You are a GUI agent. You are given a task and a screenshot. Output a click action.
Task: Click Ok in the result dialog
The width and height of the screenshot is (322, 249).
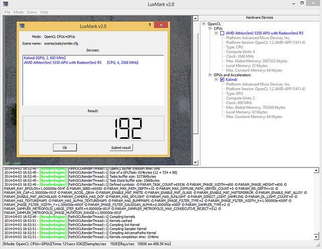pyautogui.click(x=65, y=147)
